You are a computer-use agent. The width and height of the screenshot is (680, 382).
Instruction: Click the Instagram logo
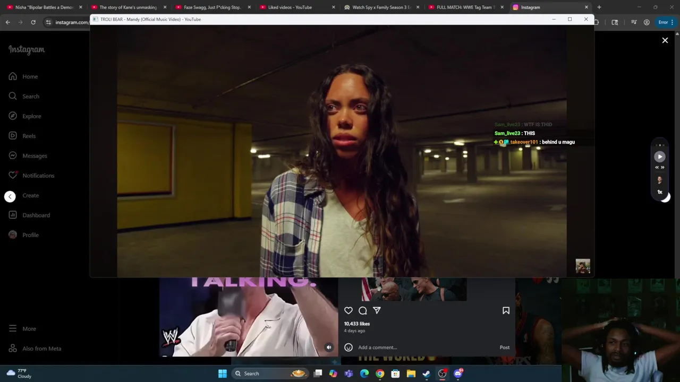tap(27, 49)
